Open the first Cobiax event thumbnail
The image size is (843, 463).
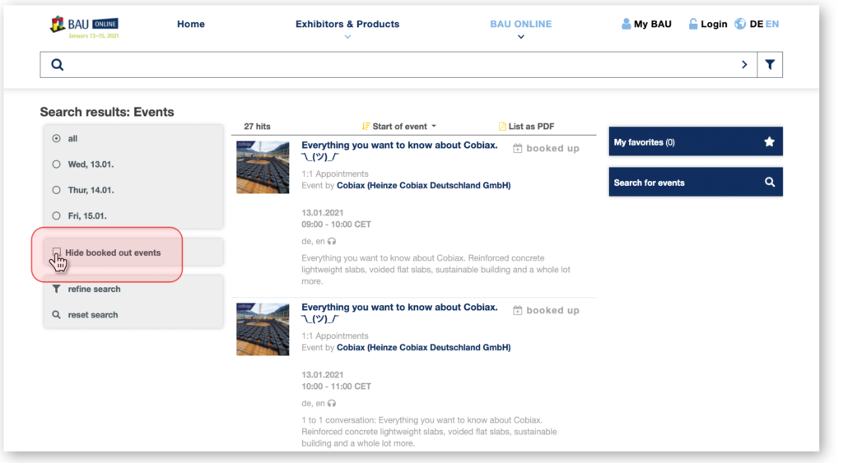(263, 167)
